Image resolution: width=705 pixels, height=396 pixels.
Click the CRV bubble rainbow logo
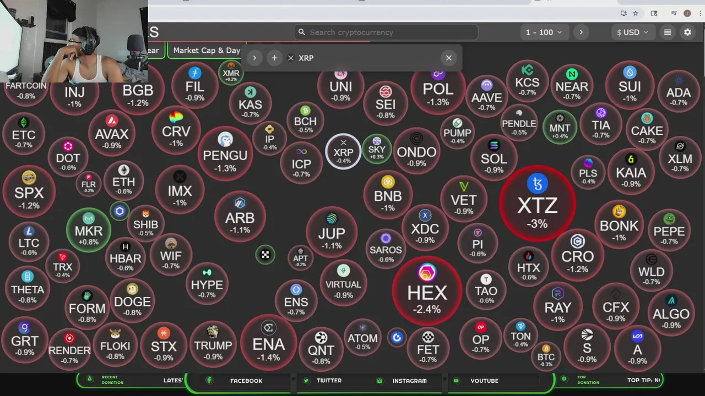[176, 117]
